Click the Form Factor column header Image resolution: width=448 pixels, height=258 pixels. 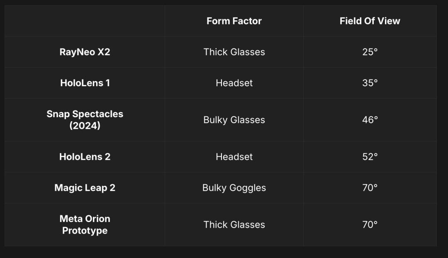234,21
